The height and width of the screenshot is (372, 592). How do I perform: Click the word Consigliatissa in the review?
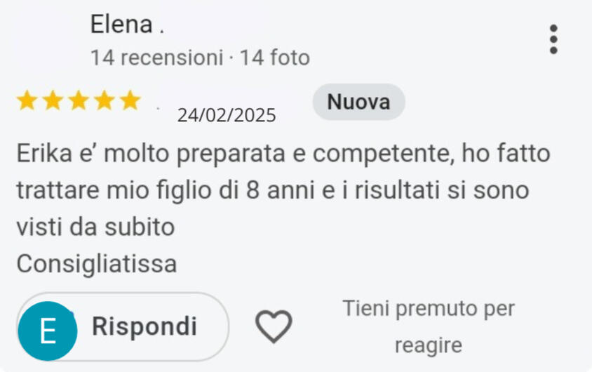coord(97,264)
